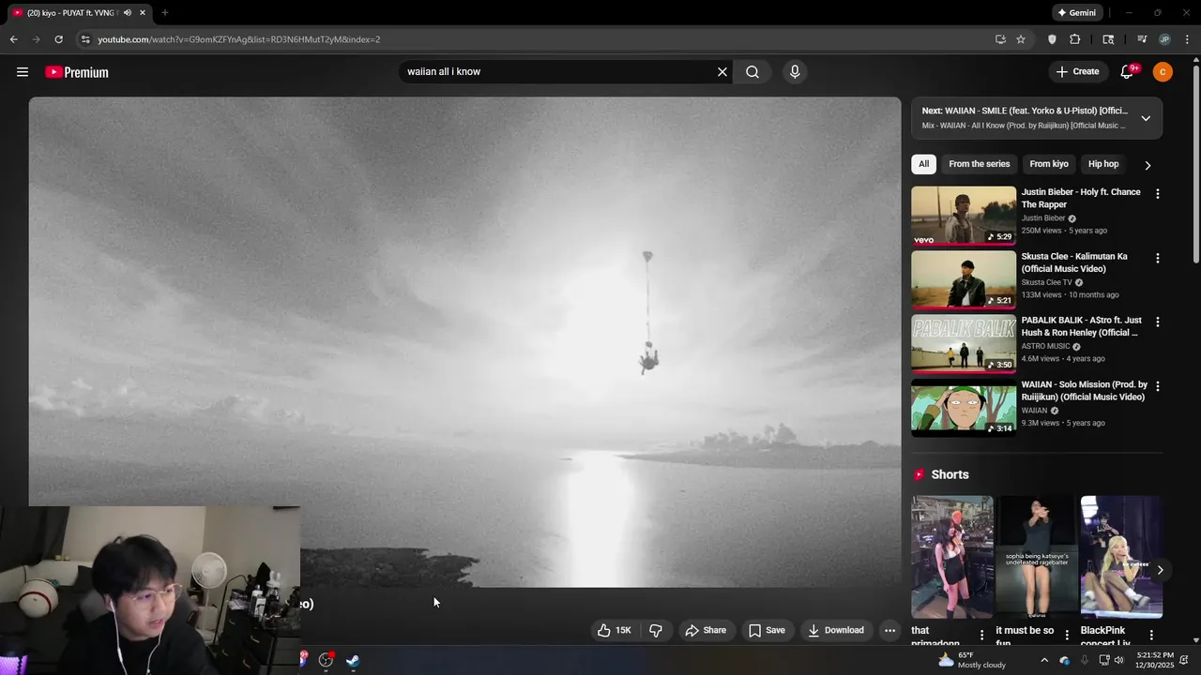1201x675 pixels.
Task: Share the current video
Action: coord(706,630)
